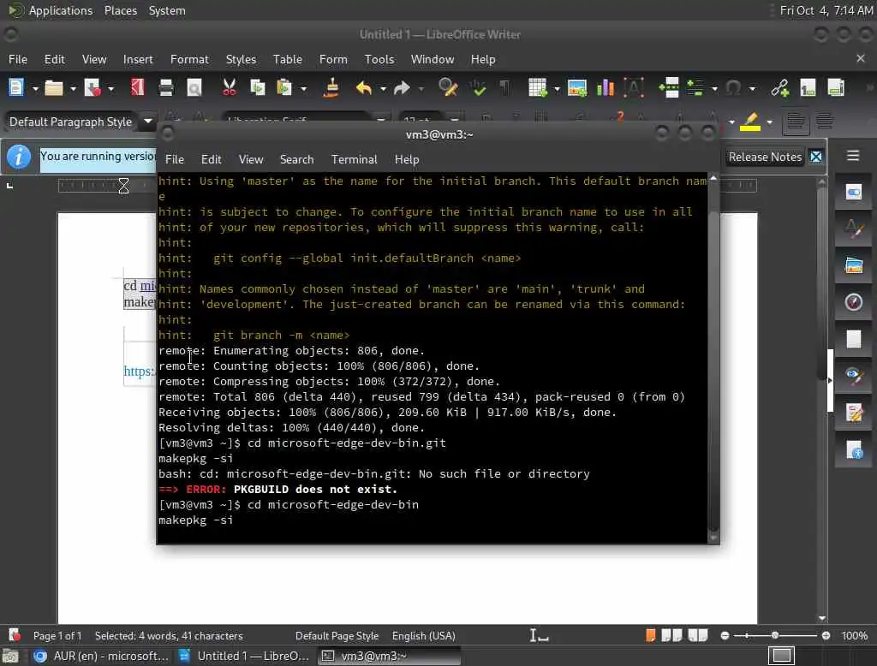Open the Places menu in top panel
The width and height of the screenshot is (877, 666).
(x=120, y=10)
